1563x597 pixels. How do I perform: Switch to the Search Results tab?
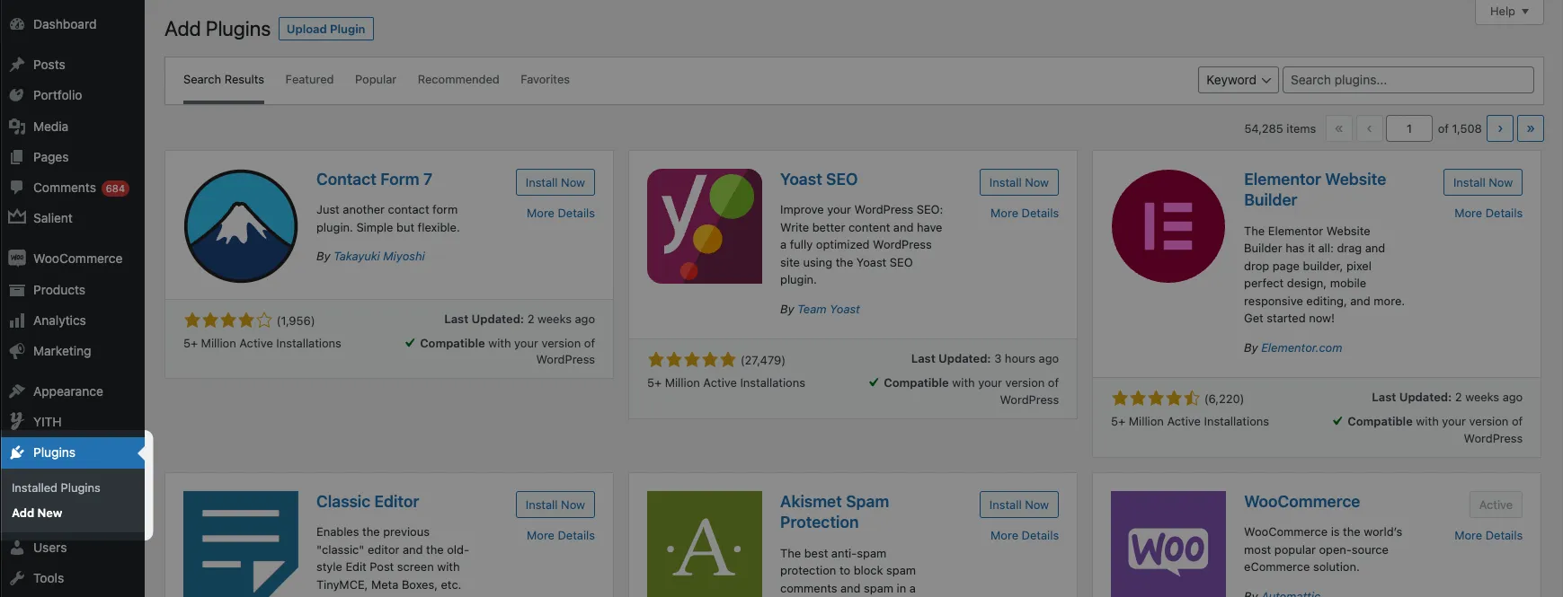[224, 80]
